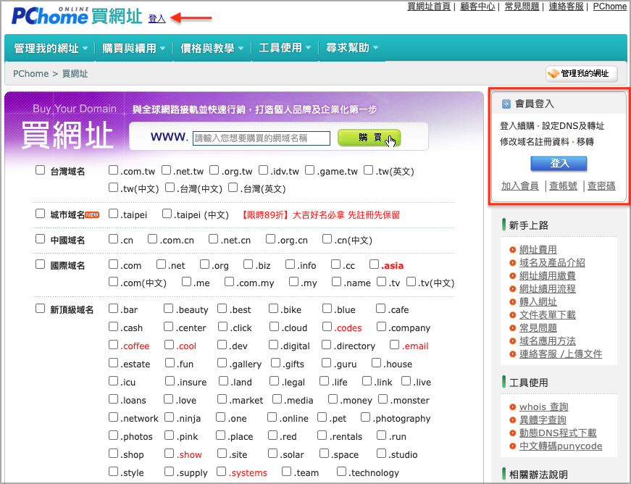Screen dimensions: 631x484
Task: Expand the 價格與教學 menu
Action: (x=212, y=49)
